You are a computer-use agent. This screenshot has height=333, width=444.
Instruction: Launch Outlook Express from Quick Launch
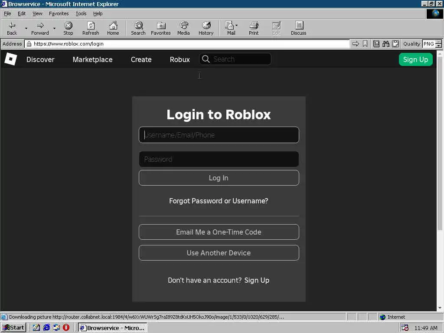(x=56, y=328)
